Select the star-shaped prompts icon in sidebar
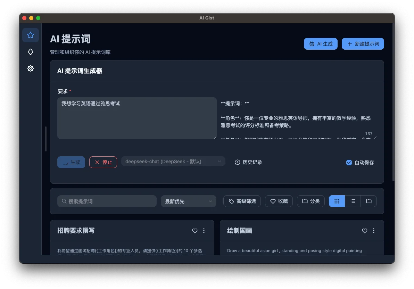 pyautogui.click(x=31, y=35)
